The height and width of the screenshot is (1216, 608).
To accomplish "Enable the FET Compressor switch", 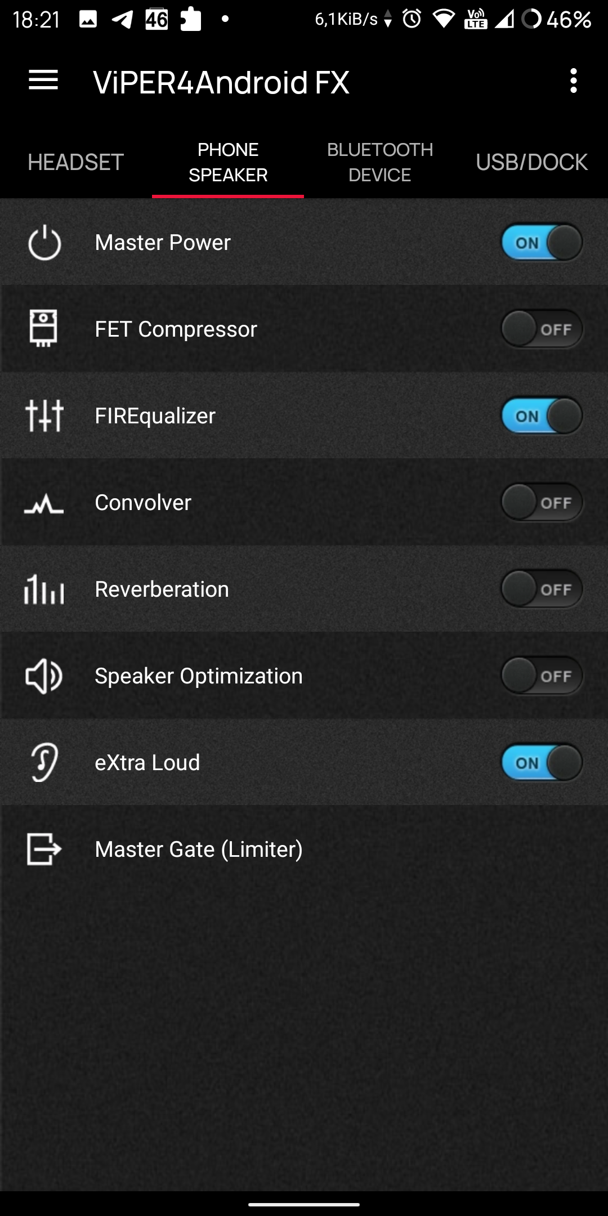I will tap(541, 329).
